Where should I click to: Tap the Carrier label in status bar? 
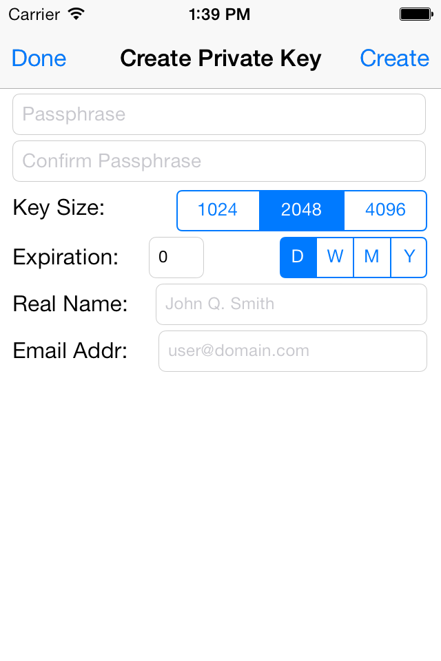[34, 14]
